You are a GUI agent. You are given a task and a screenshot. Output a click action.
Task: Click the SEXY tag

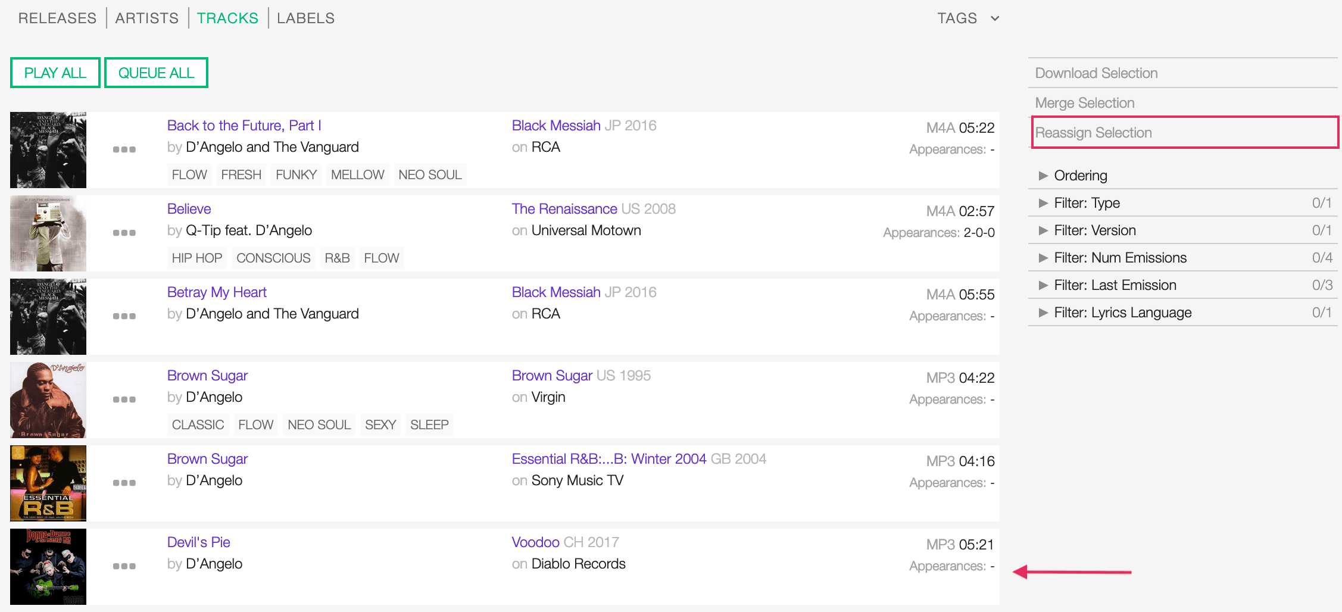pos(380,424)
